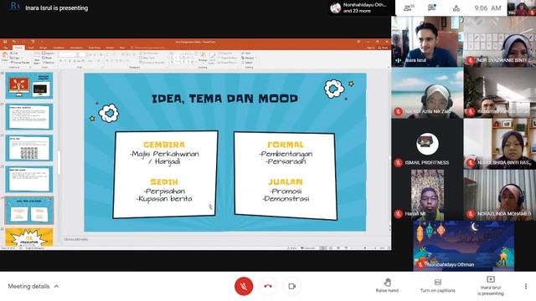Click the 9:06 AM clock

click(x=487, y=8)
